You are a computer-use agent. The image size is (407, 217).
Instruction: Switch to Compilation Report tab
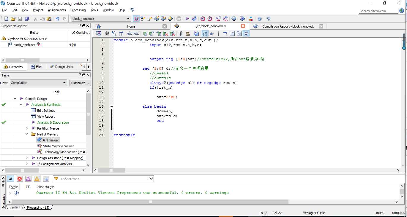[x=288, y=26]
